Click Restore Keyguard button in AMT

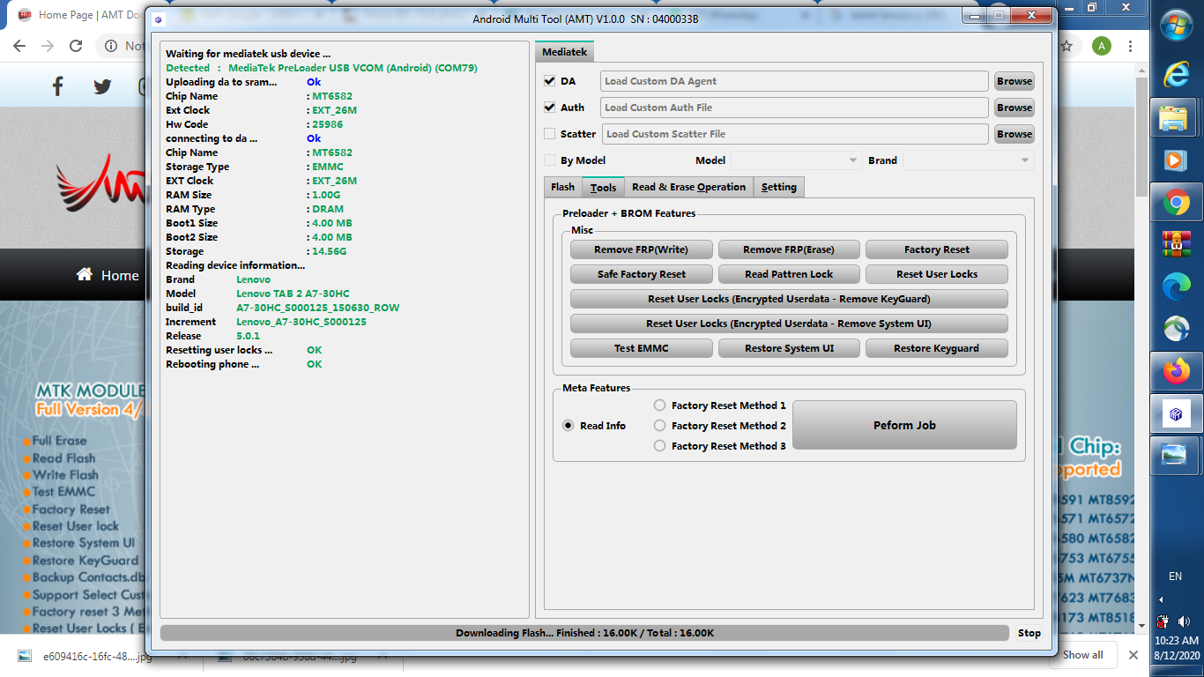pyautogui.click(x=936, y=348)
